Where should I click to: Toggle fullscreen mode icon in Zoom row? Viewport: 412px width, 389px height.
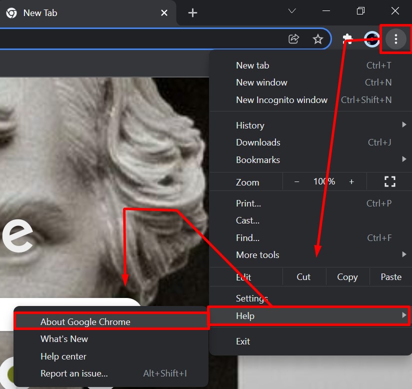[x=389, y=182]
